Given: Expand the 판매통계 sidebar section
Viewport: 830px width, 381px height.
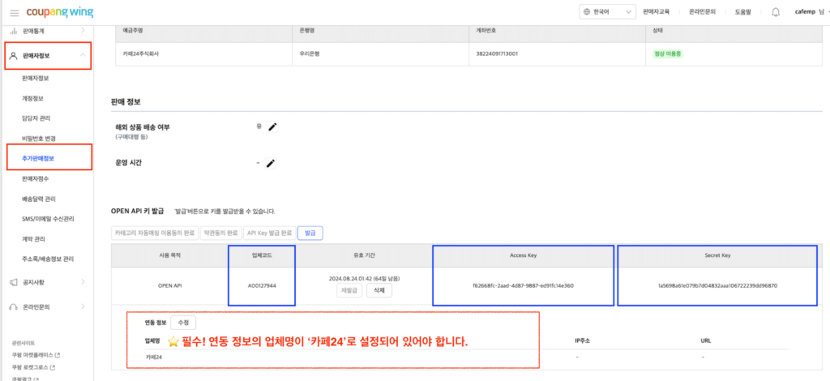Looking at the screenshot, I should click(83, 31).
